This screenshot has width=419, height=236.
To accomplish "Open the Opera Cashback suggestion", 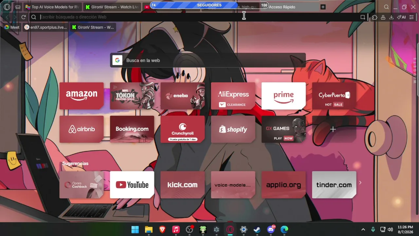I will [x=82, y=185].
